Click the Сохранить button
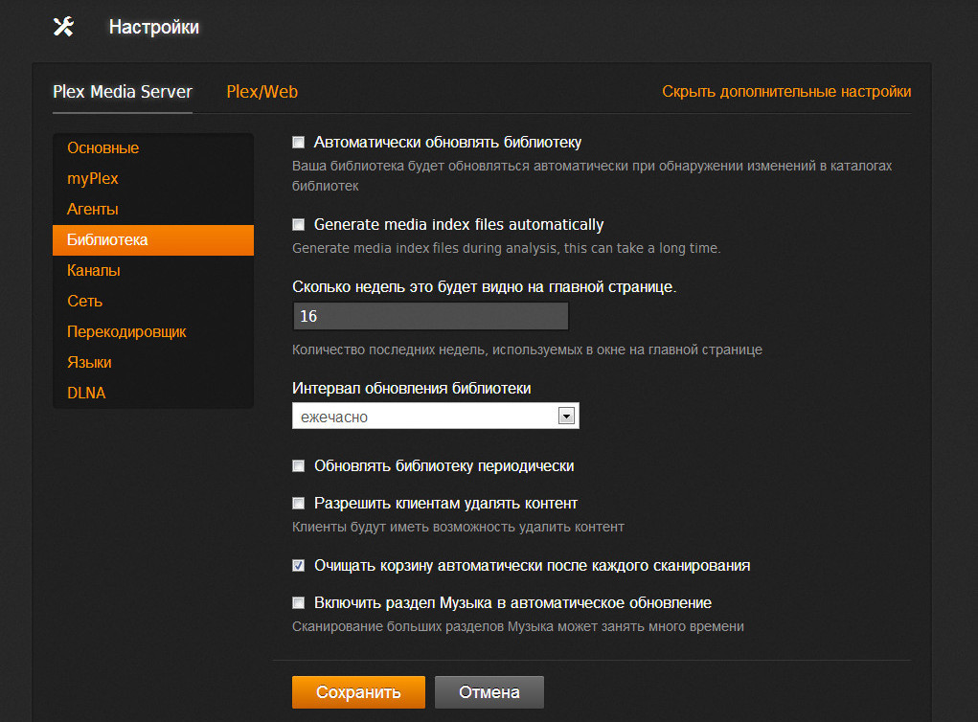978x722 pixels. tap(358, 692)
